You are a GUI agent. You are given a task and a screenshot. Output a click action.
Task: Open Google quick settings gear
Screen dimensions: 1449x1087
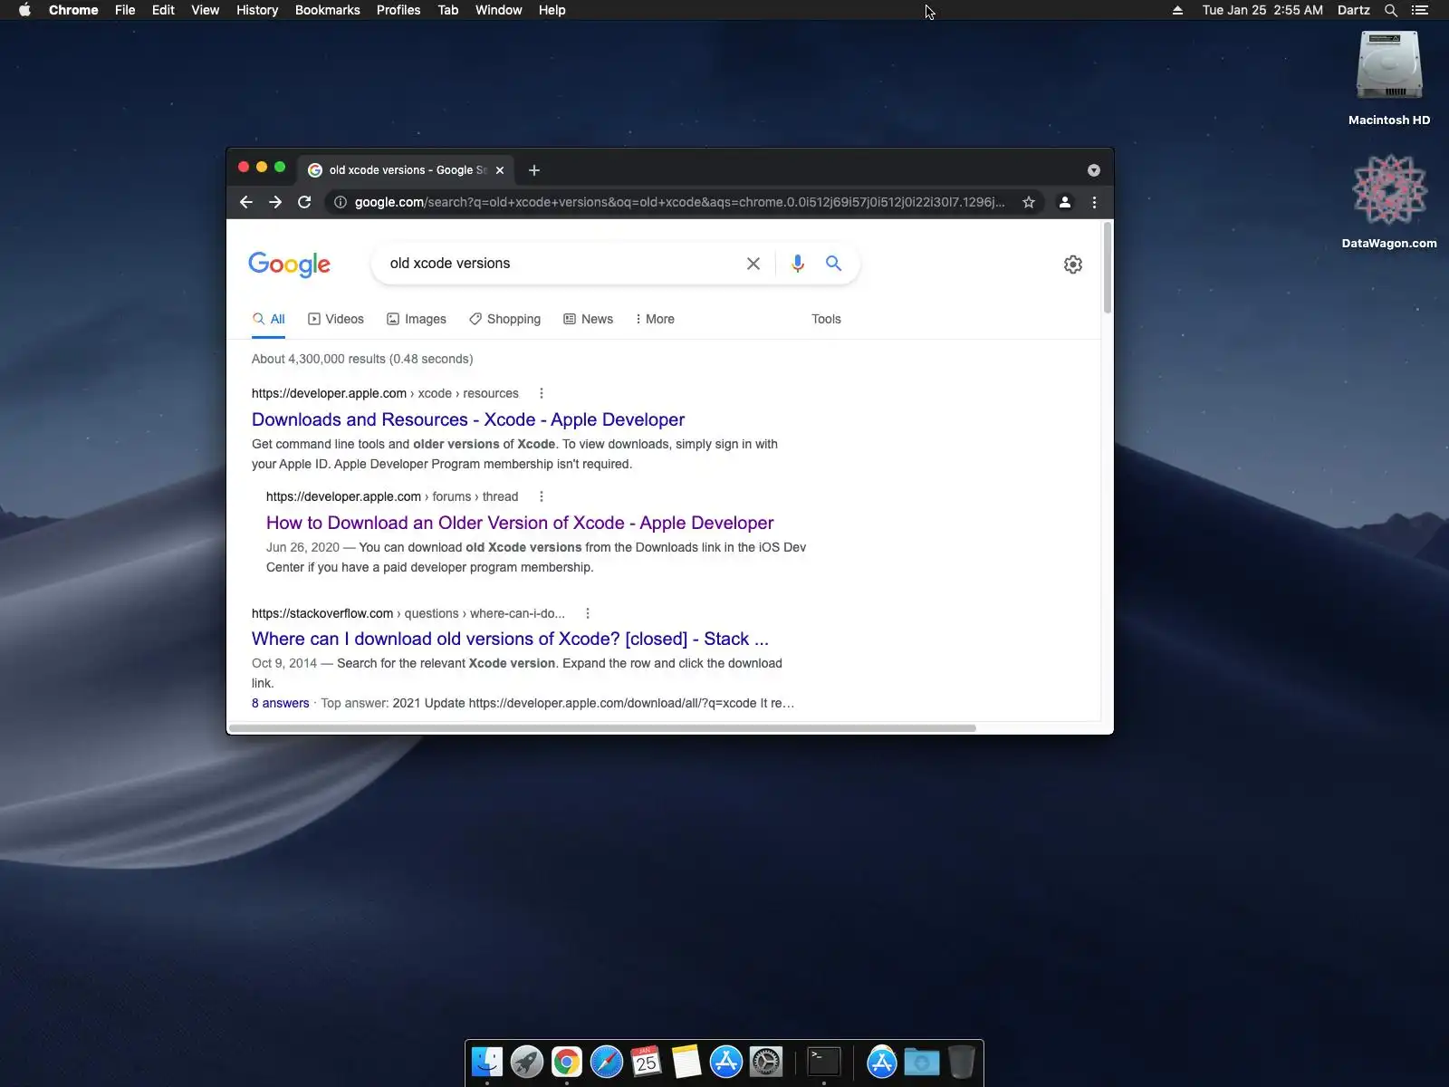1073,265
